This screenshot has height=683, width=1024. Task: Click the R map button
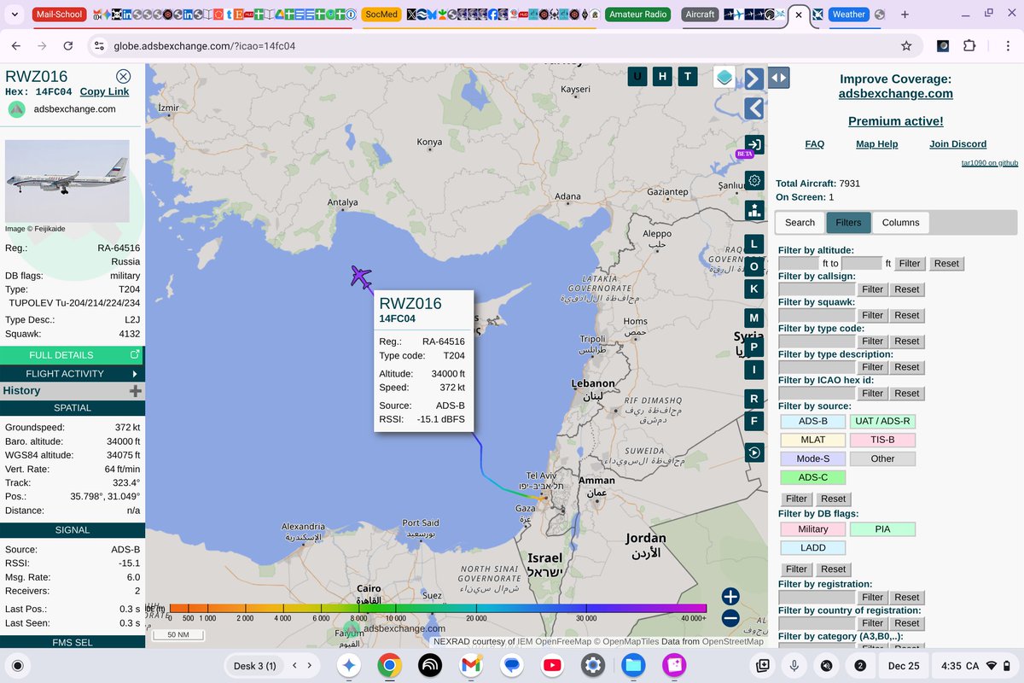tap(753, 399)
